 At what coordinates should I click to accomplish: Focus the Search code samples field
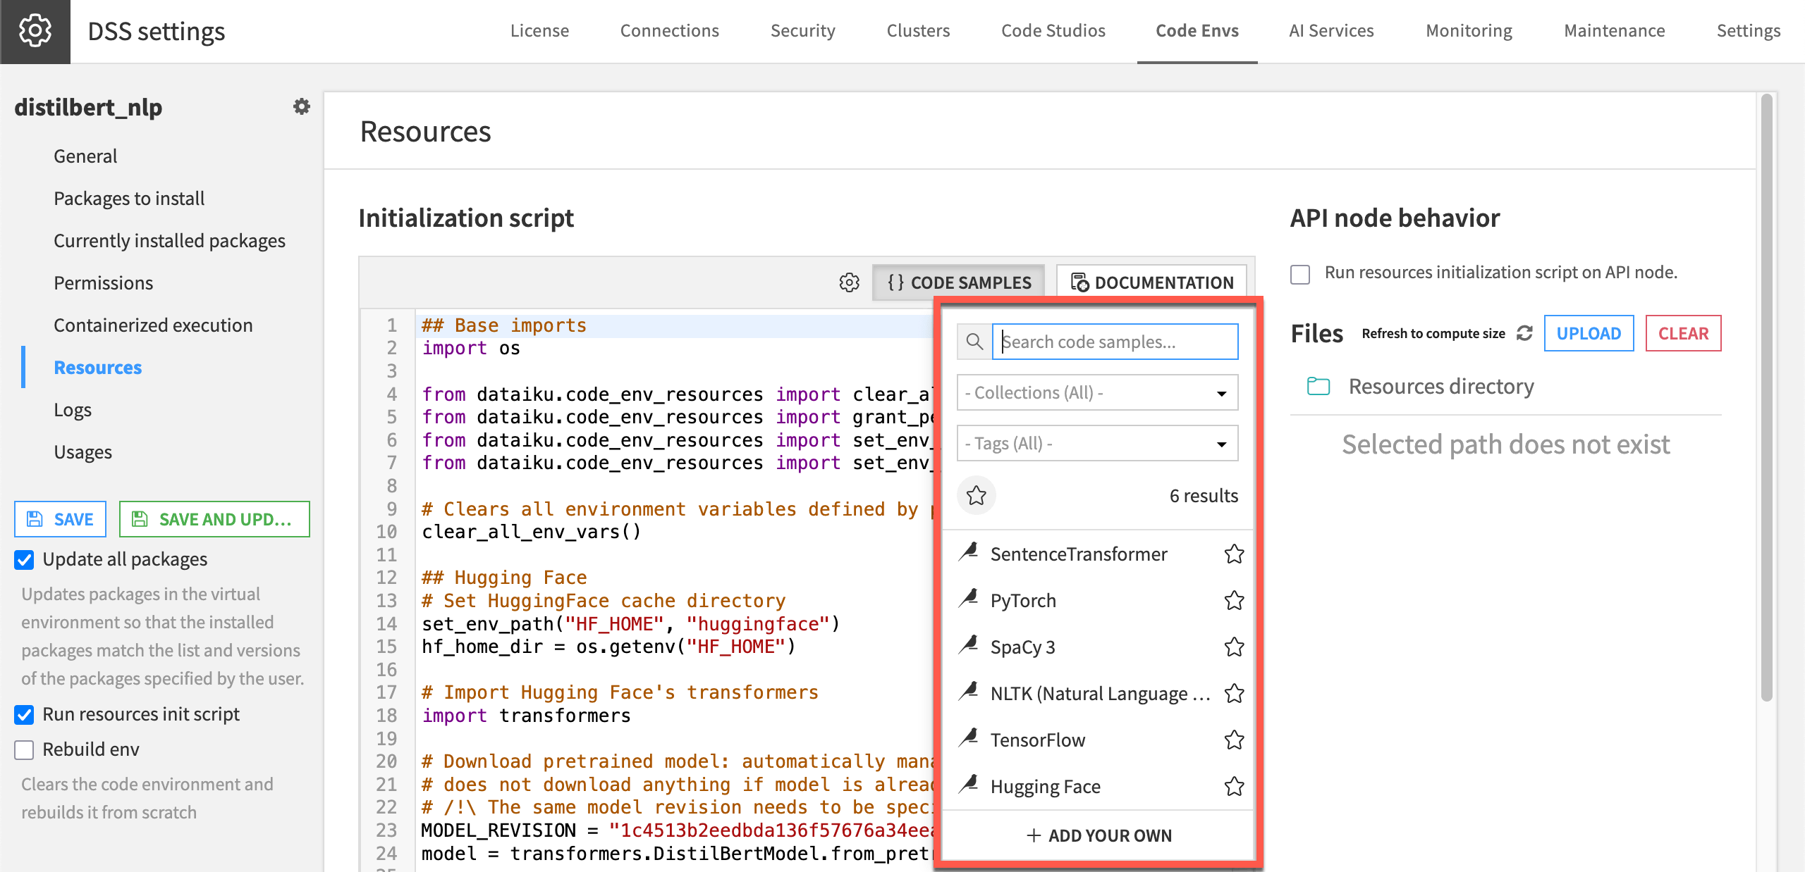[1115, 342]
